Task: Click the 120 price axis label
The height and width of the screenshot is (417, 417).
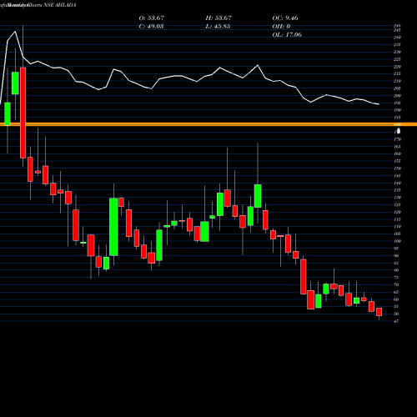Action: coord(398,212)
